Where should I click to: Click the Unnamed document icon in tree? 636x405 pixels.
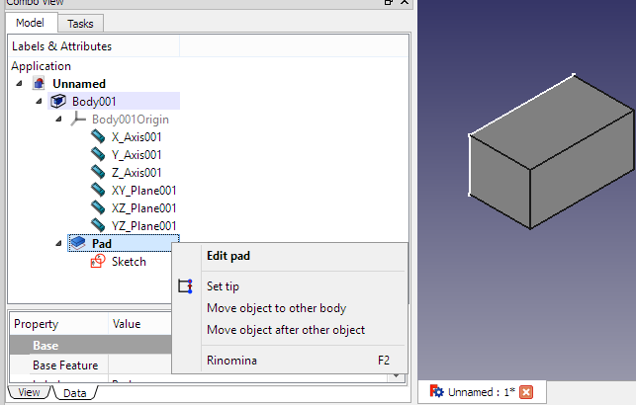[x=39, y=83]
